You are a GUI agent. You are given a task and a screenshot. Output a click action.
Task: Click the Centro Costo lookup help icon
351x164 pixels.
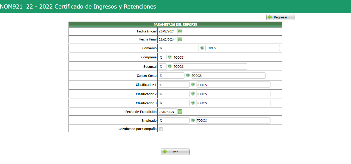point(188,75)
